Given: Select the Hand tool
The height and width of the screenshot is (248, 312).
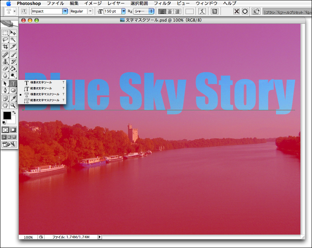Looking at the screenshot, I should [x=5, y=105].
